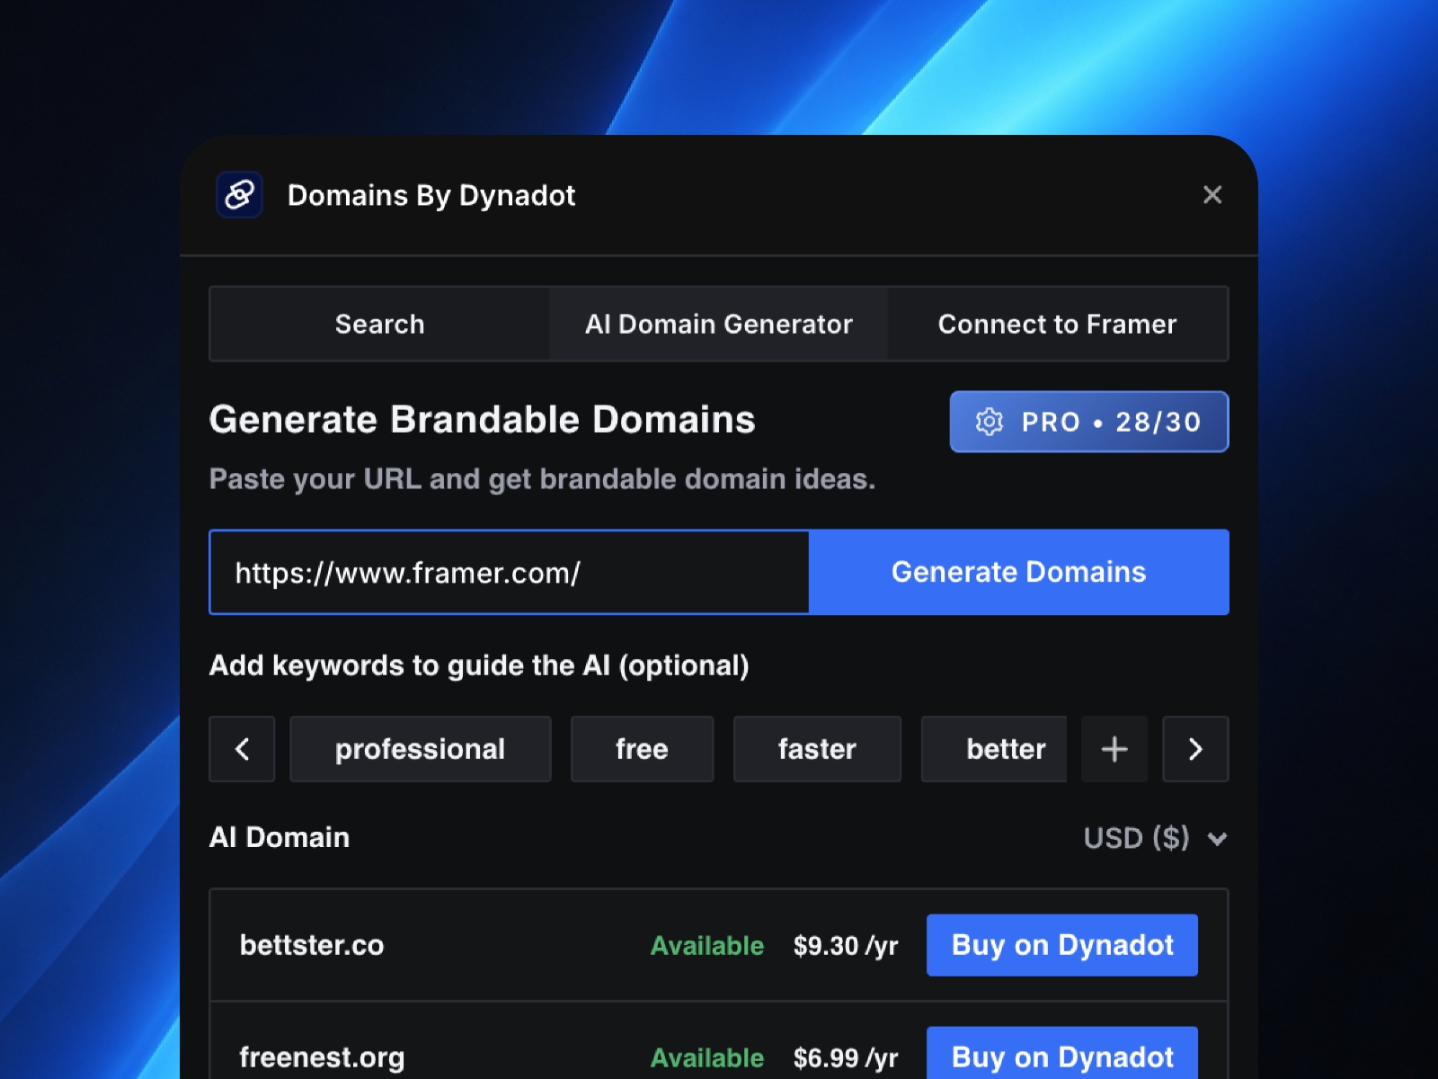1438x1079 pixels.
Task: Select the better keyword chip
Action: (993, 749)
